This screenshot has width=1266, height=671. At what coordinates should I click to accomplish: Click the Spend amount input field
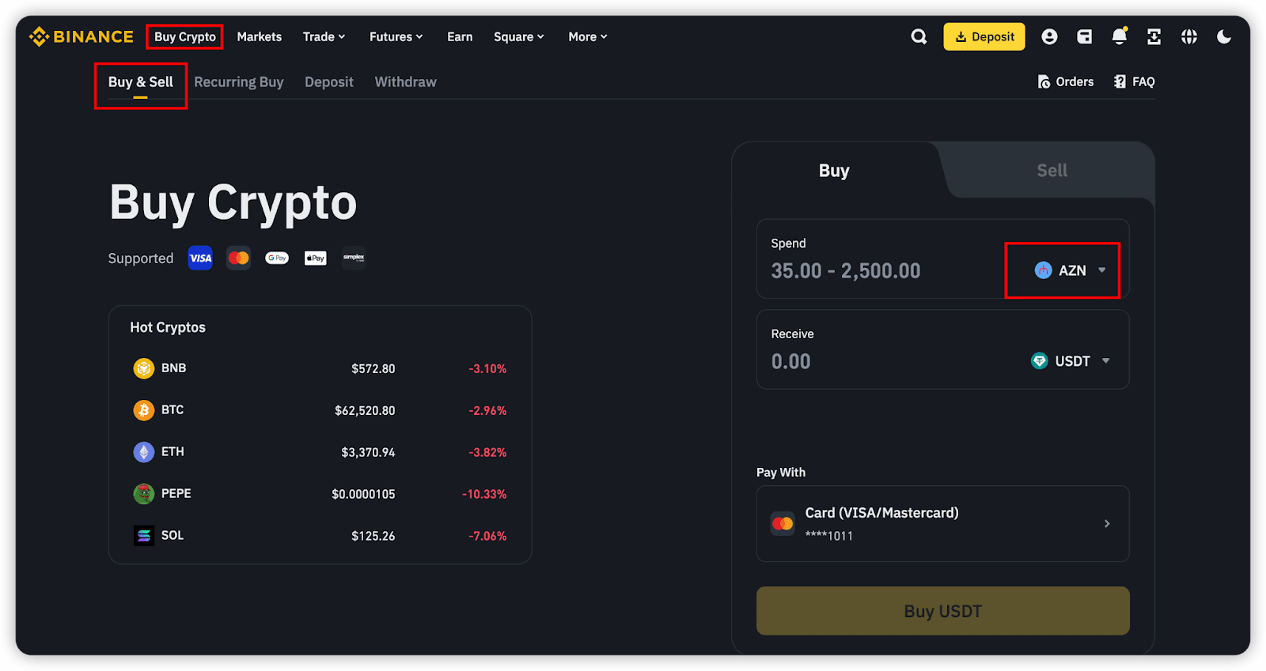coord(870,271)
